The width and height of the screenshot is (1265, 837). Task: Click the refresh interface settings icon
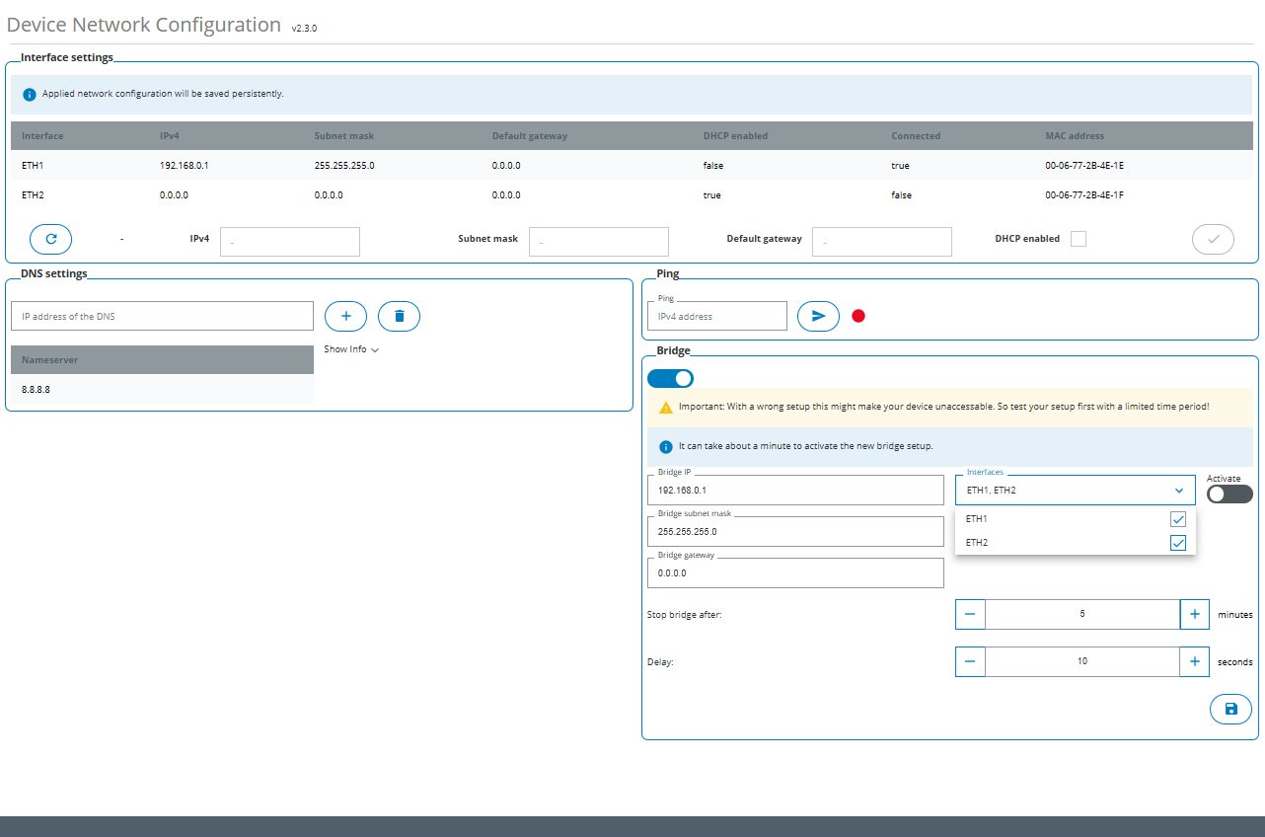[x=50, y=239]
